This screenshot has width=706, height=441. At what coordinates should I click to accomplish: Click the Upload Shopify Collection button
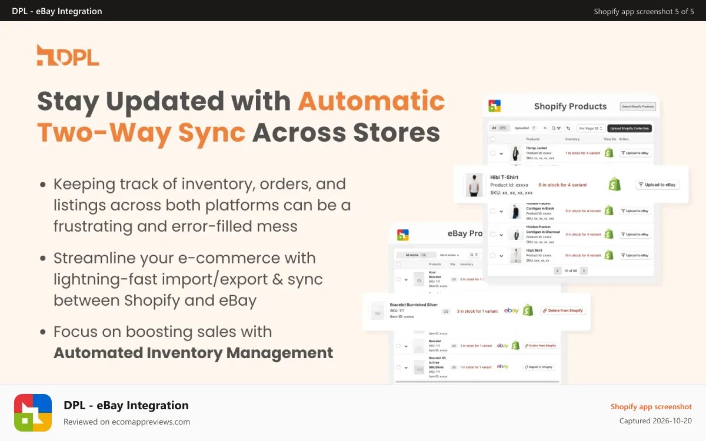click(630, 128)
